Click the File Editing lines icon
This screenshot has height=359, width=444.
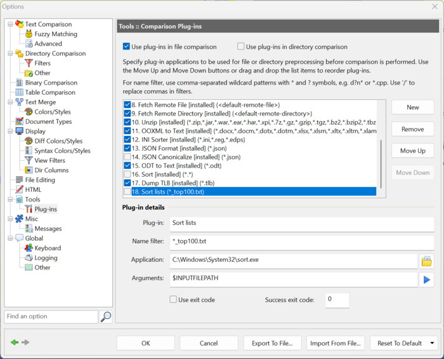[x=19, y=180]
